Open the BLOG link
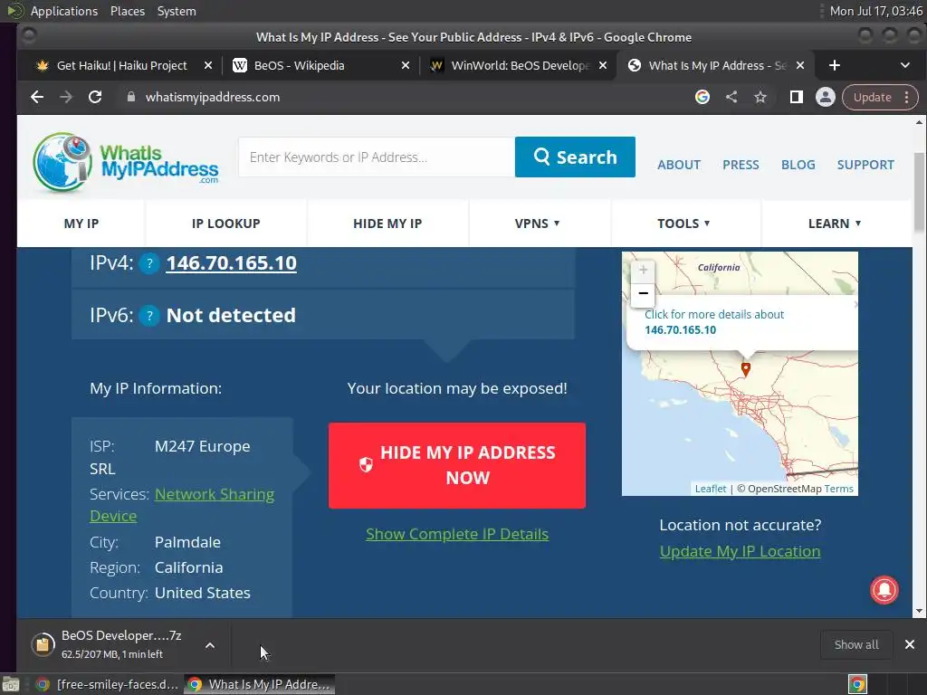The height and width of the screenshot is (695, 927). tap(798, 165)
